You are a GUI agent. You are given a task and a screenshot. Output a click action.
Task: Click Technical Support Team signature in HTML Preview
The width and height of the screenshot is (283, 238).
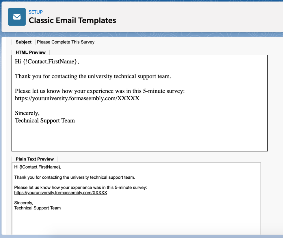pyautogui.click(x=45, y=120)
